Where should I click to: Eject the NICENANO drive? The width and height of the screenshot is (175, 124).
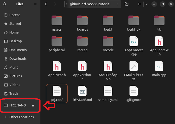(33, 105)
